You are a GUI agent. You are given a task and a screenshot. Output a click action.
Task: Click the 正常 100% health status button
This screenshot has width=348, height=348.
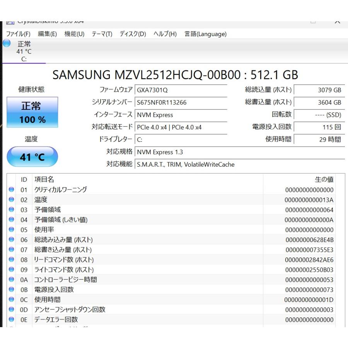pyautogui.click(x=32, y=113)
